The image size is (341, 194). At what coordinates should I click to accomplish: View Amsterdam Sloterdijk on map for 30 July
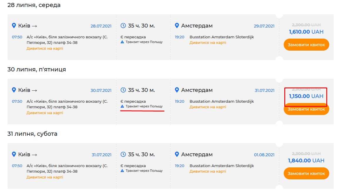tap(208, 107)
